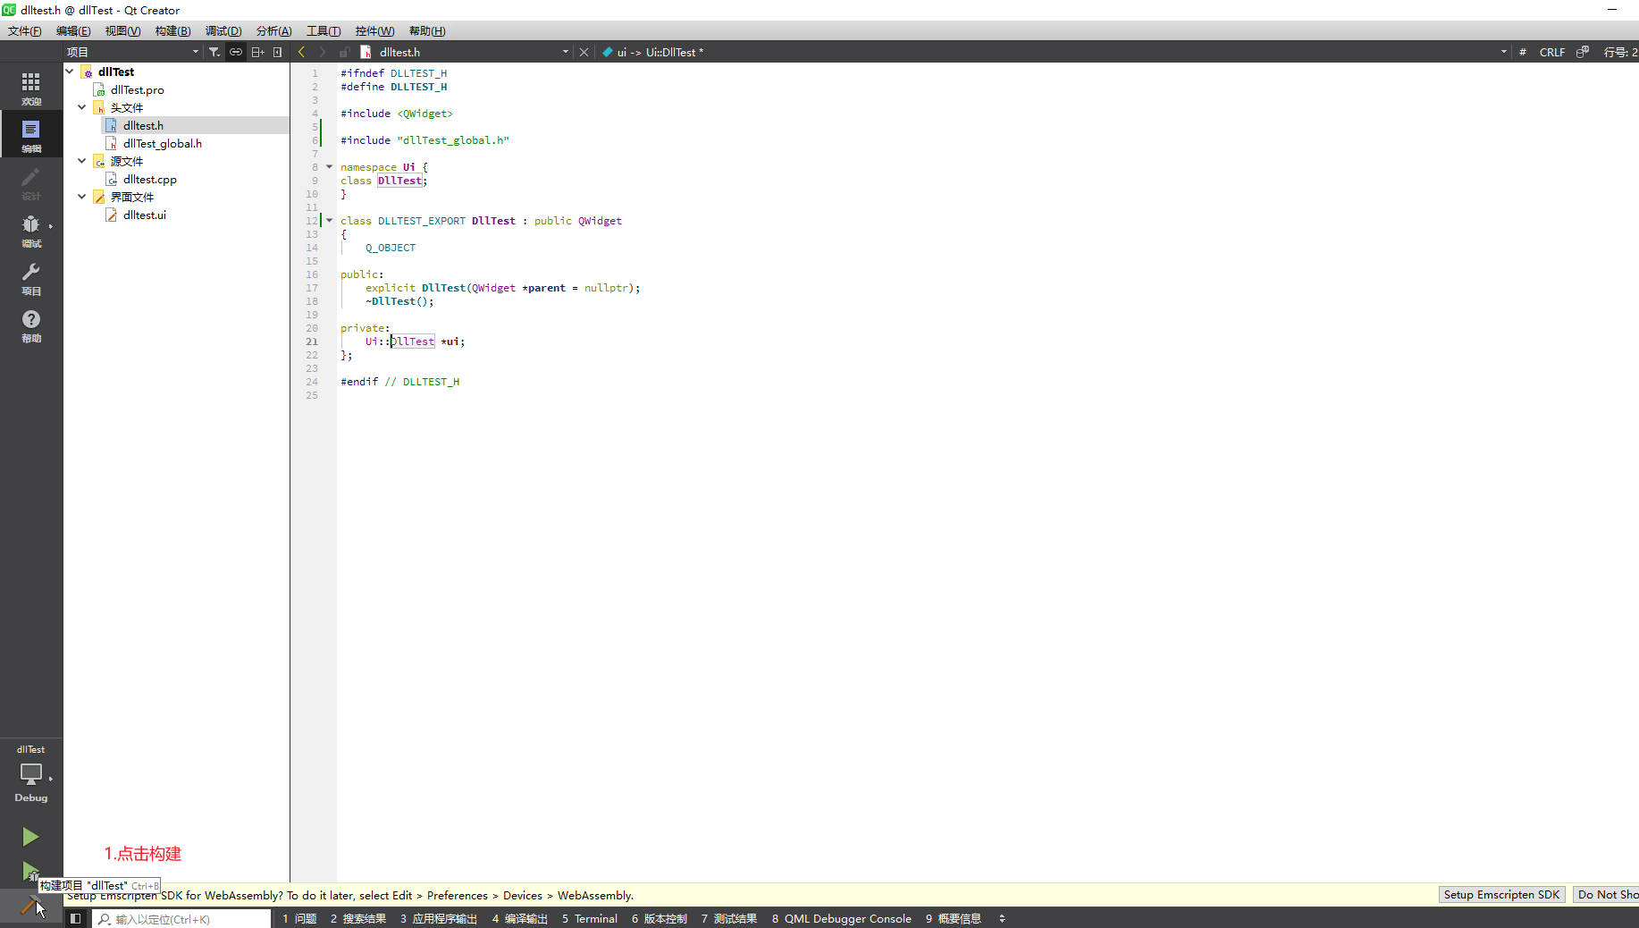Open the output pane selector arrows
Image resolution: width=1639 pixels, height=928 pixels.
(1002, 918)
